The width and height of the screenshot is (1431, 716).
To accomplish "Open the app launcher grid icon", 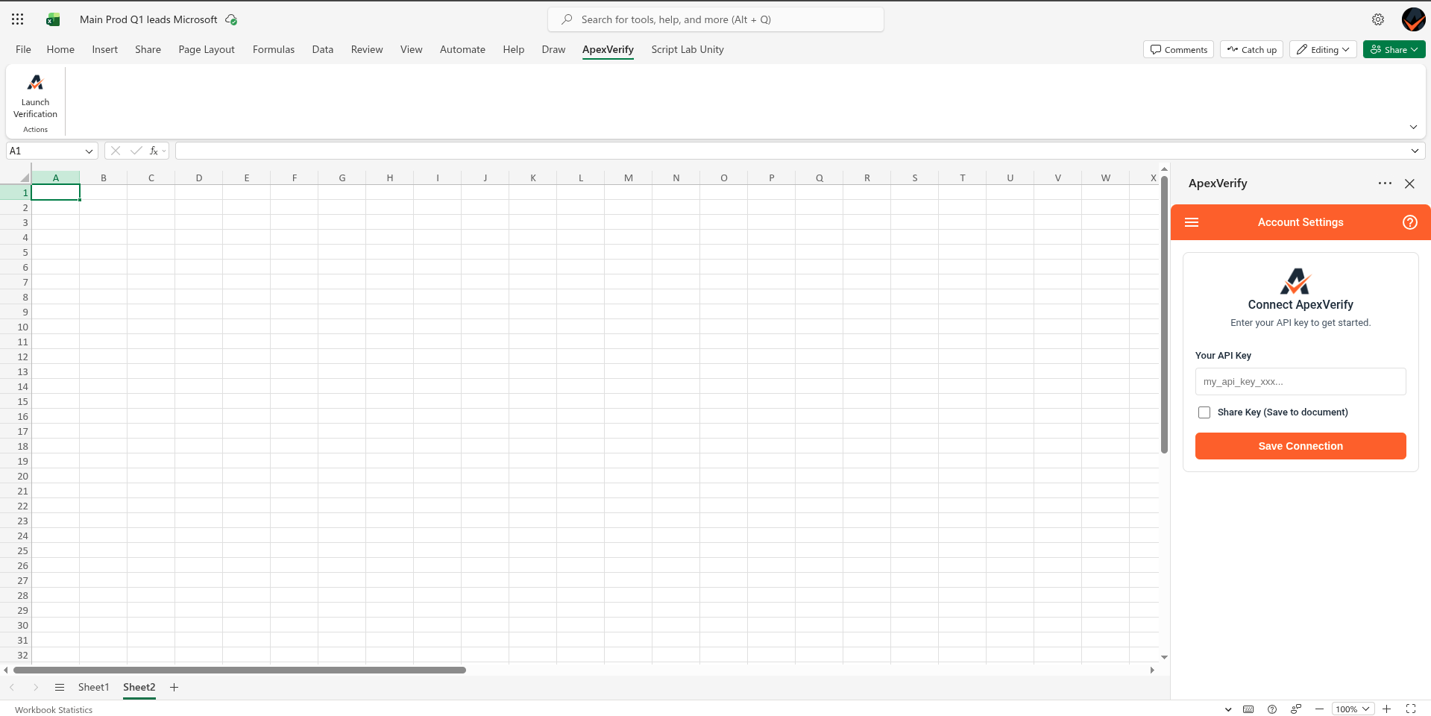I will click(18, 19).
